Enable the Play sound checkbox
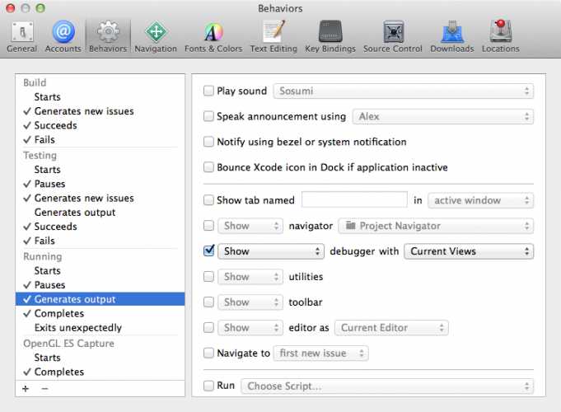Viewport: 561px width, 412px height. click(208, 91)
